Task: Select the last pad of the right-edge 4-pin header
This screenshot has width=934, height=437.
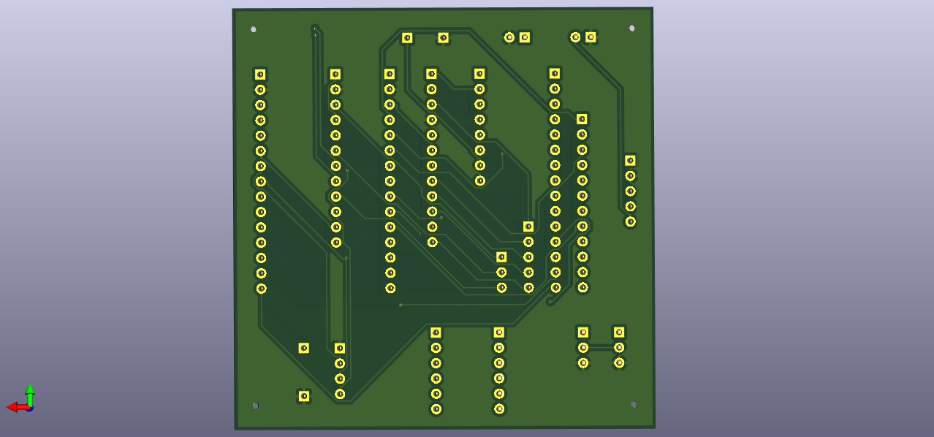Action: [x=631, y=221]
